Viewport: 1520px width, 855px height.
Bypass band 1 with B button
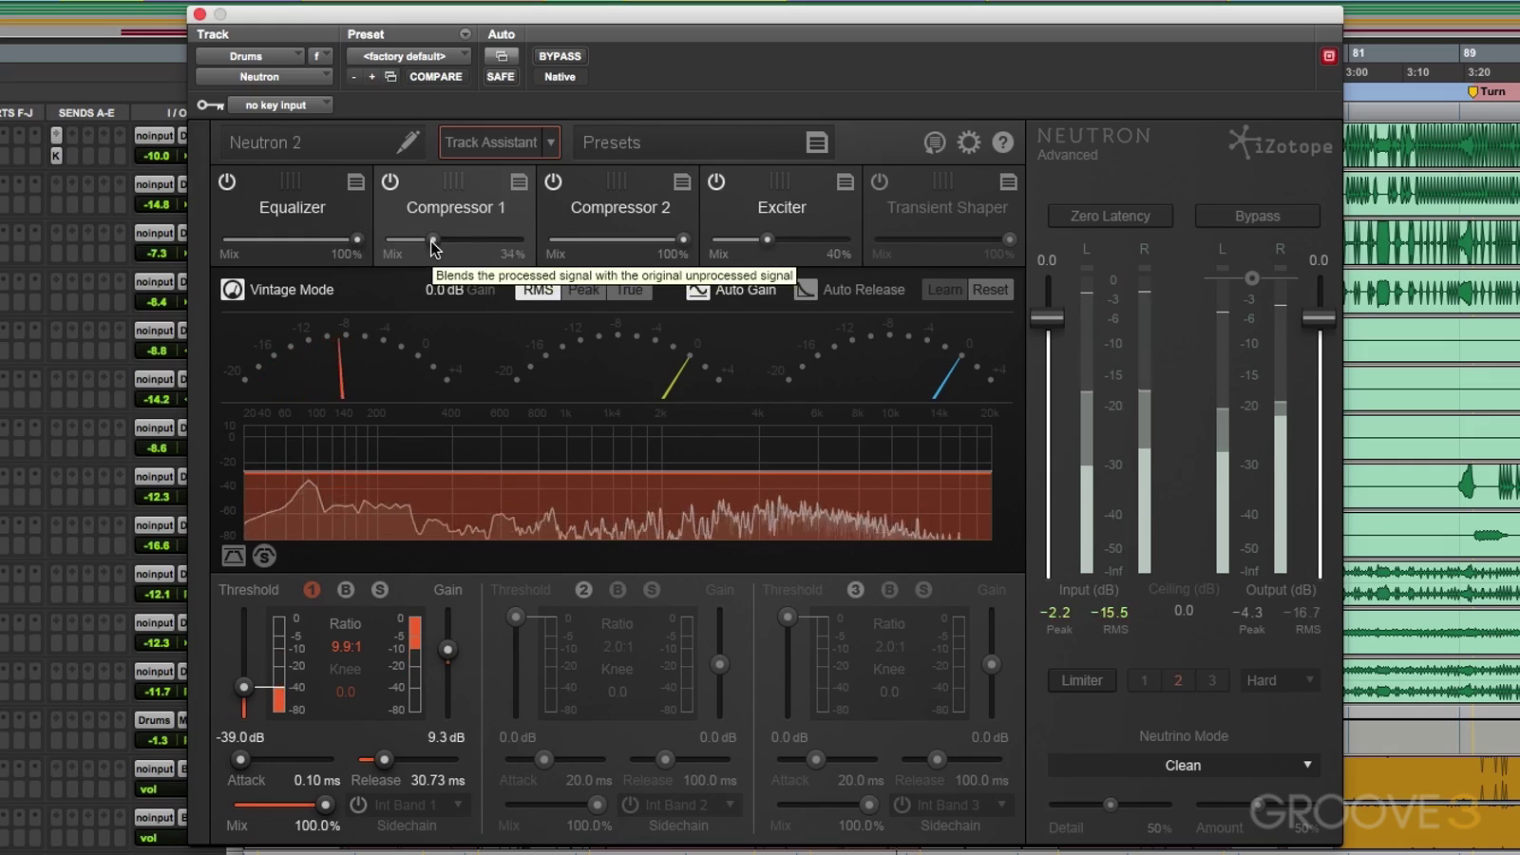coord(346,590)
